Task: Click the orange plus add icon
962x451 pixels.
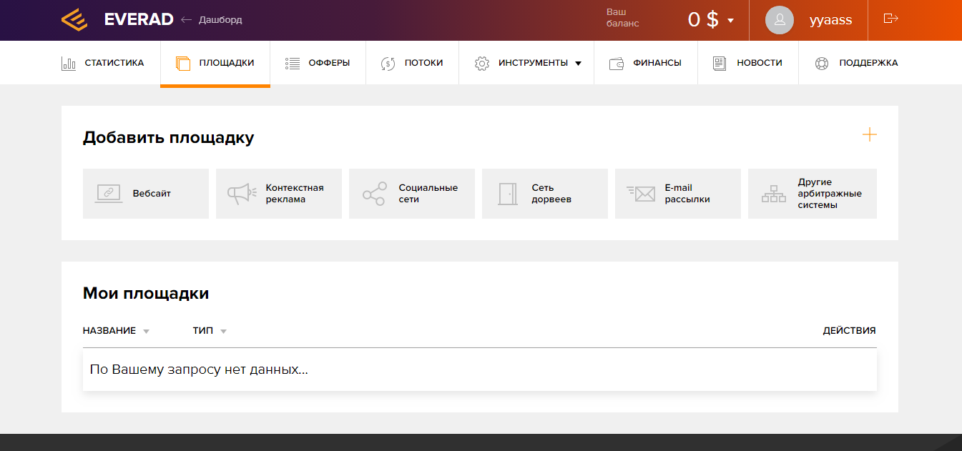Action: 869,134
